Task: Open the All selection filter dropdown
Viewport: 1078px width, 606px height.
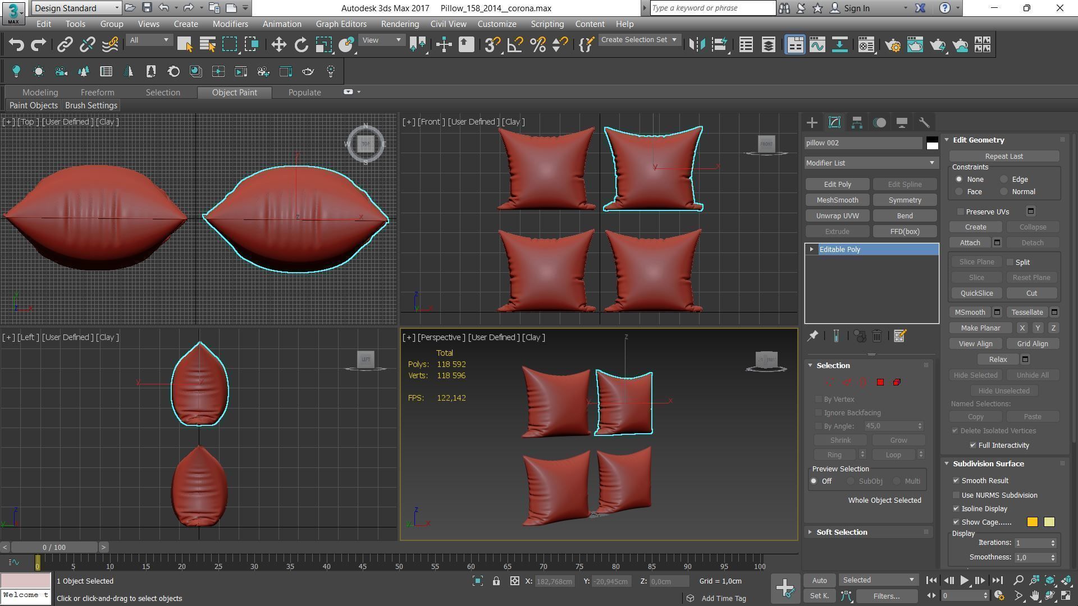Action: (148, 40)
